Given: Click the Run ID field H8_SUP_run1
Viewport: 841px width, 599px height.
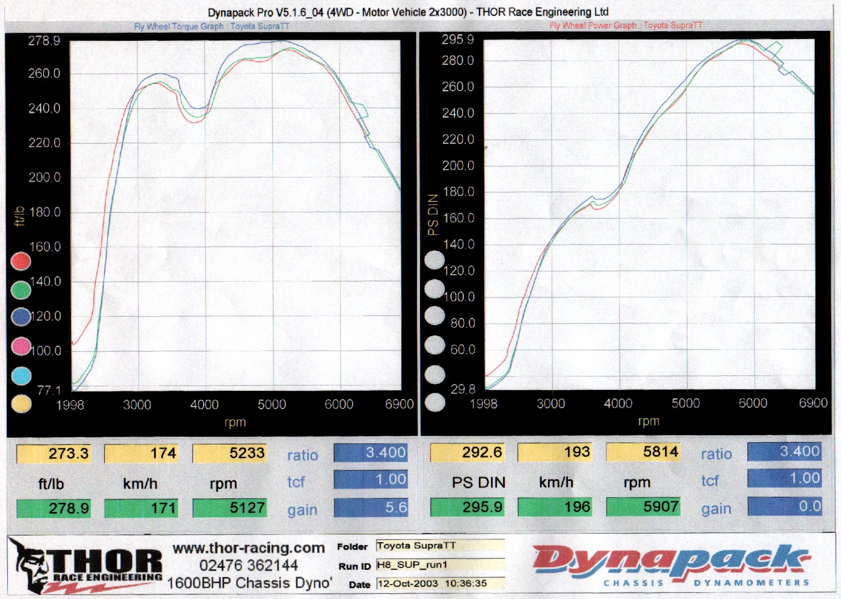Looking at the screenshot, I should tap(440, 565).
